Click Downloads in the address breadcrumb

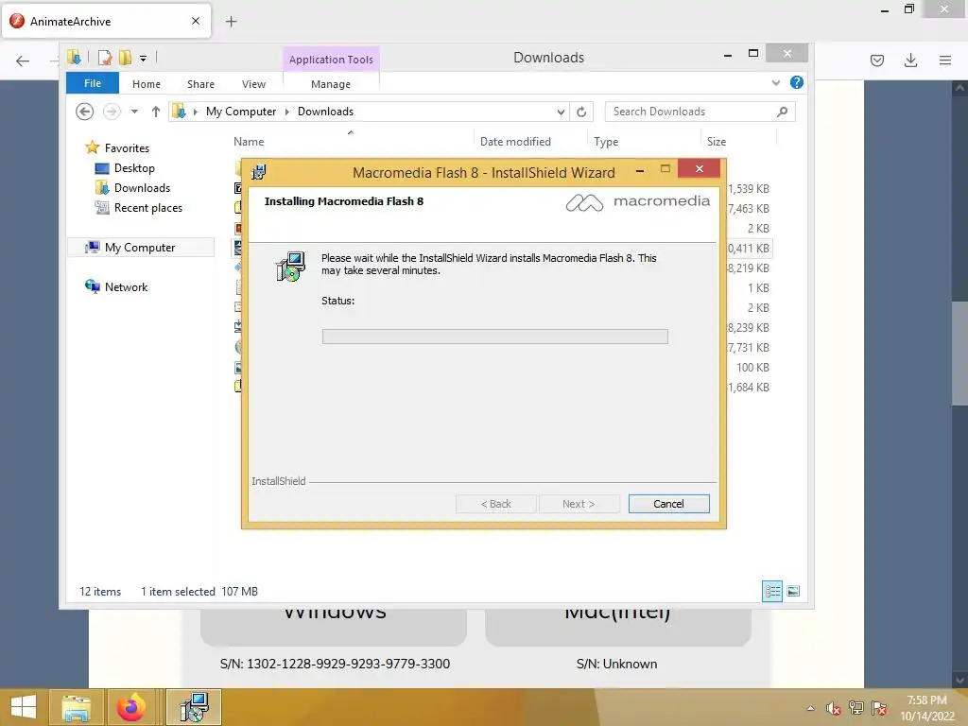(325, 112)
